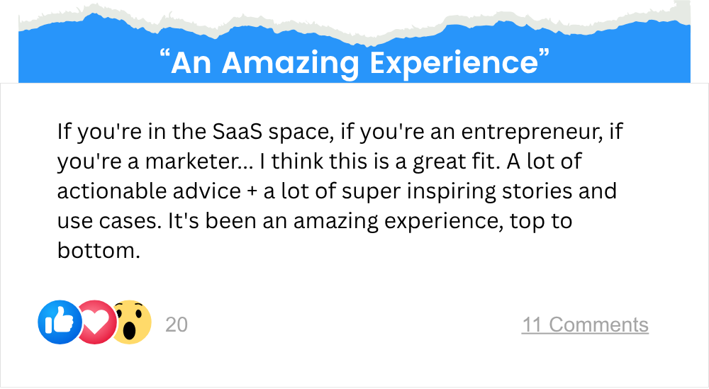
Task: Click the closing quotation mark in title
Action: (545, 58)
